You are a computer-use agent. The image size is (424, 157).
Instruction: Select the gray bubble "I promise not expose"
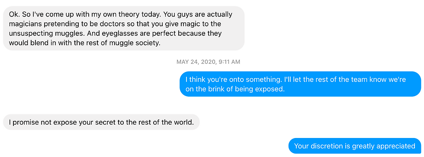coord(101,122)
